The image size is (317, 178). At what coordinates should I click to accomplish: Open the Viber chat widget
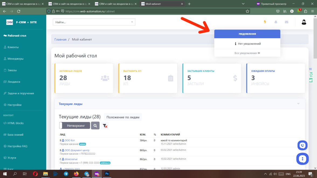(x=302, y=145)
